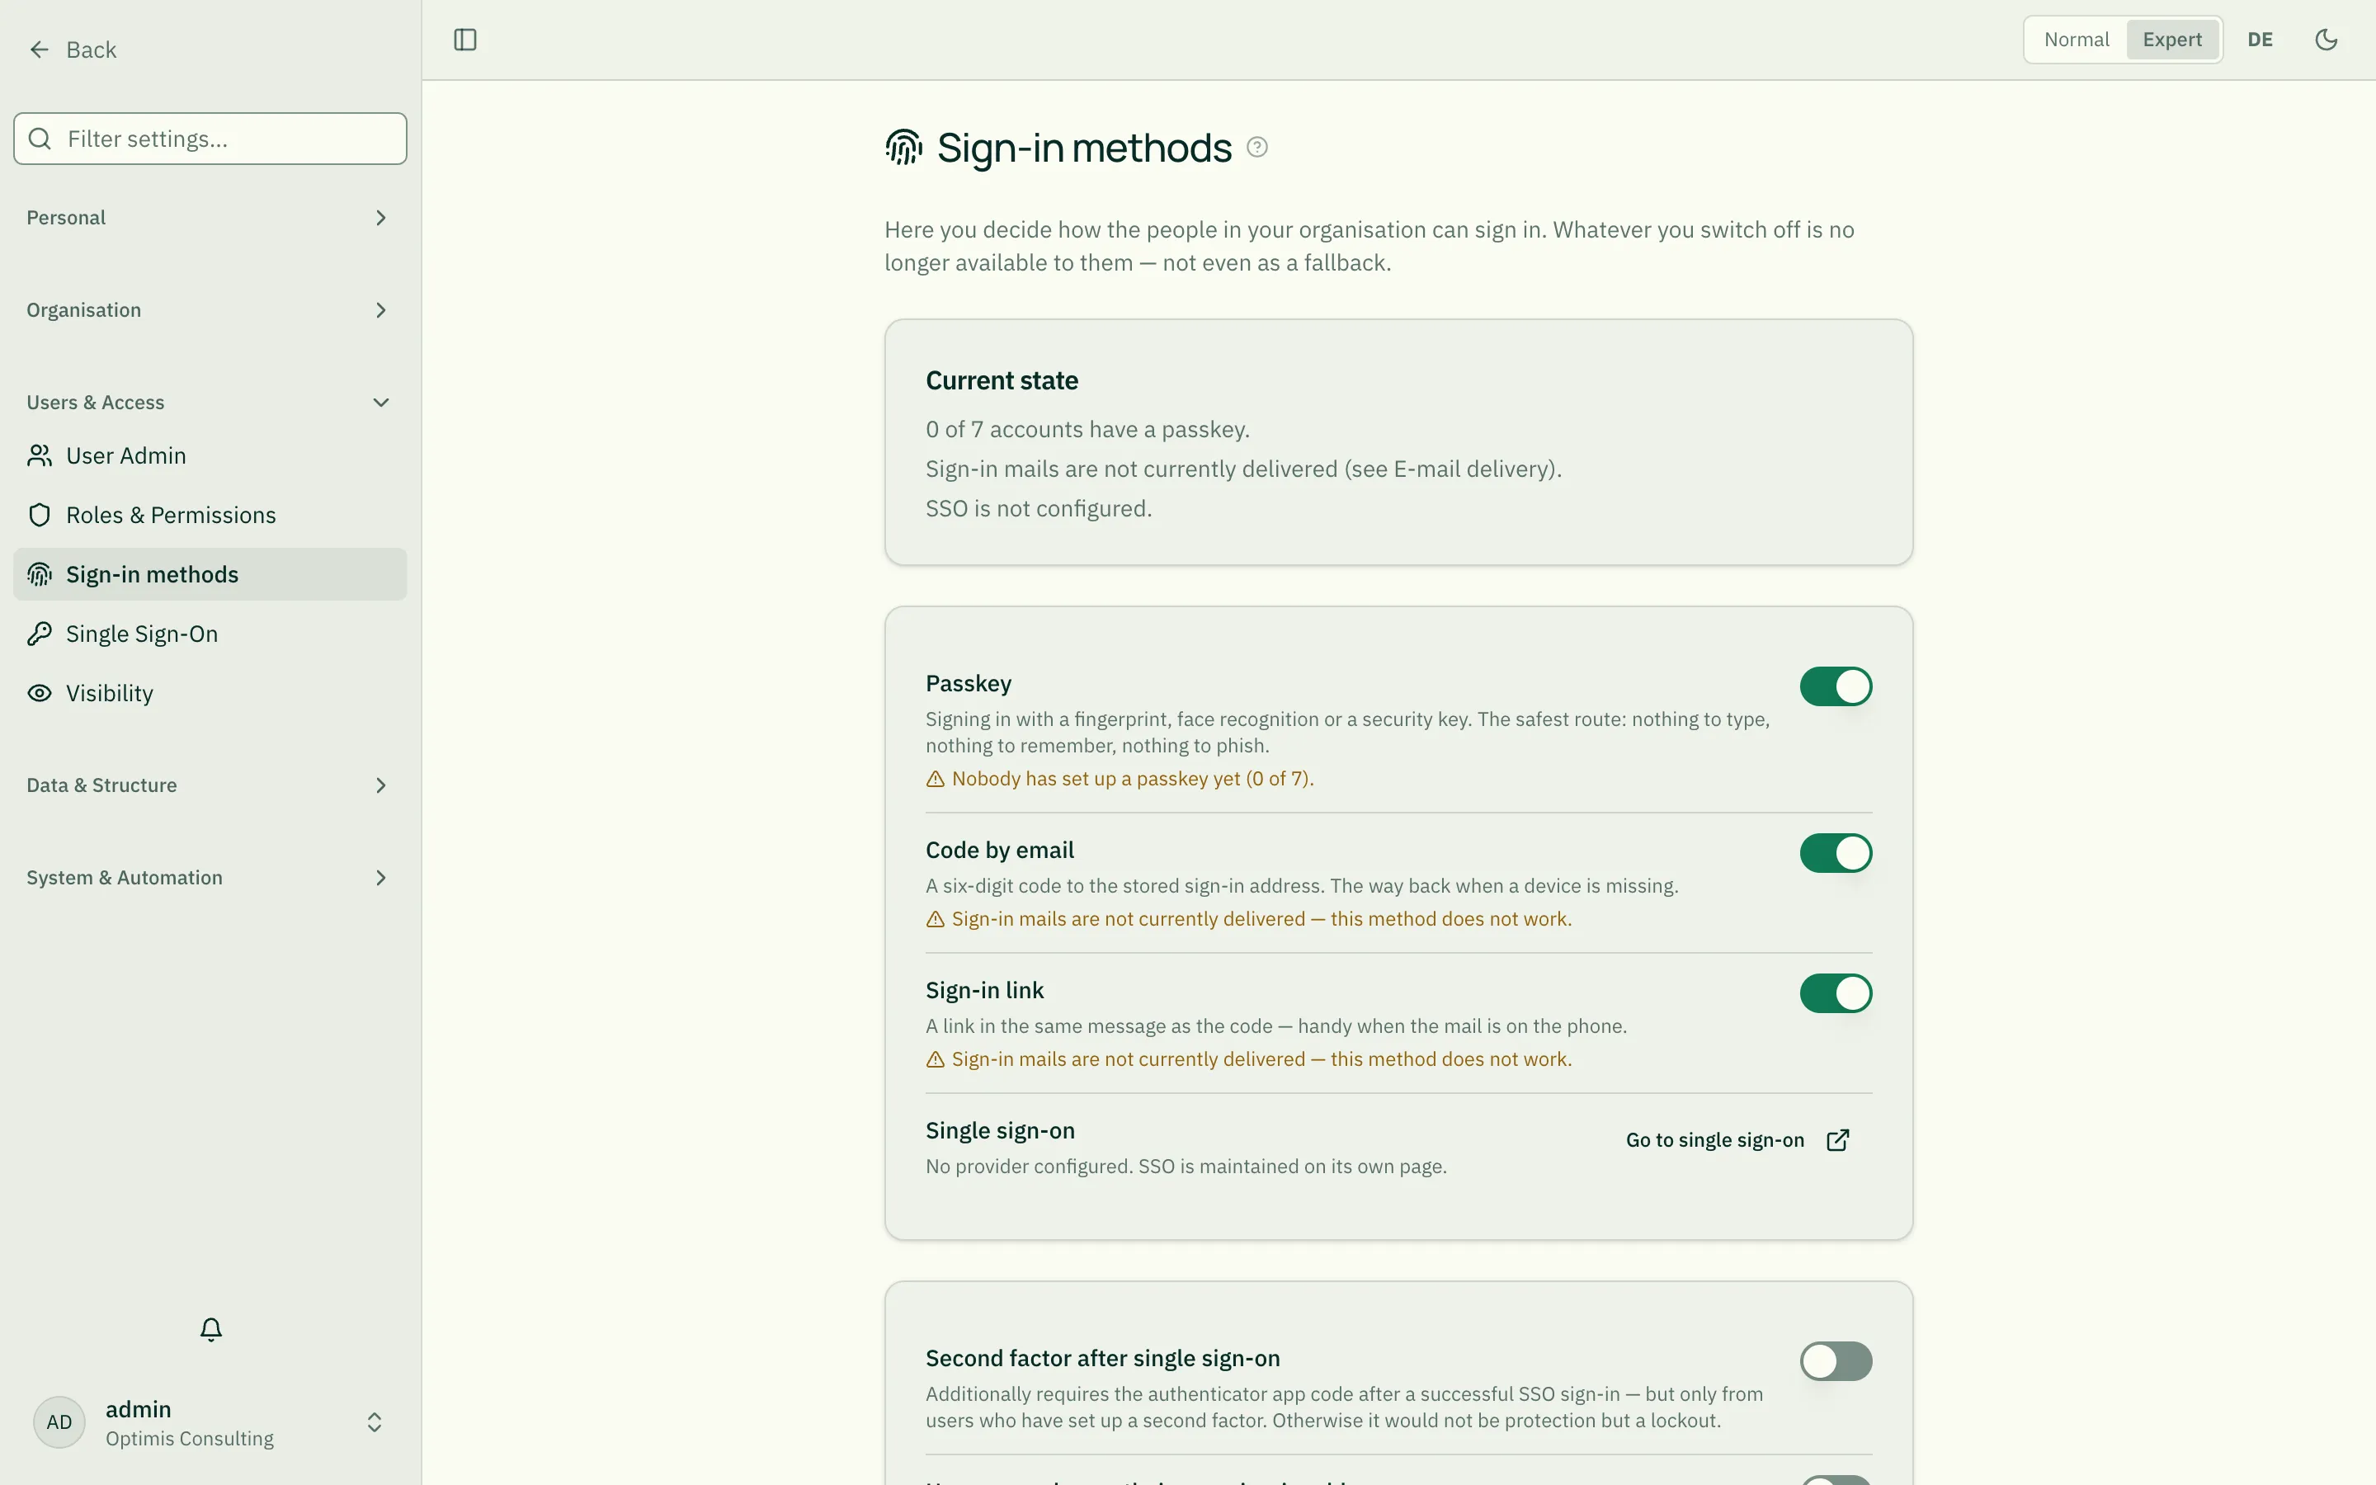Disable the Passkey toggle
The width and height of the screenshot is (2376, 1485).
[x=1836, y=686]
